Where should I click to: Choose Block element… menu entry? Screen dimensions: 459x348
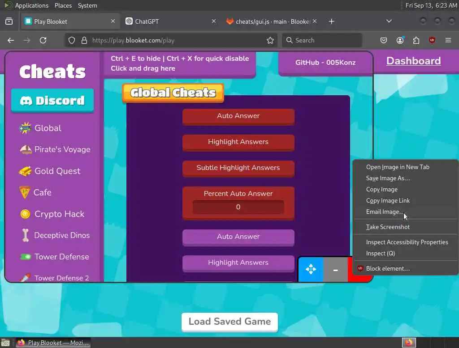click(x=405, y=268)
